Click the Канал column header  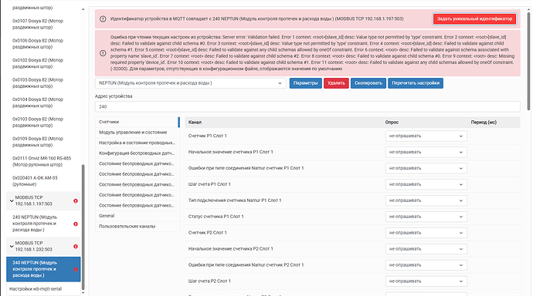point(195,123)
